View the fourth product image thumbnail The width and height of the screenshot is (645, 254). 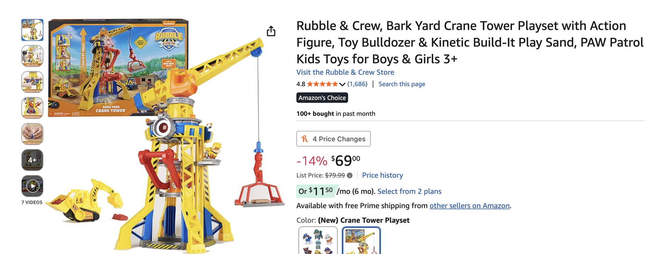pos(32,108)
